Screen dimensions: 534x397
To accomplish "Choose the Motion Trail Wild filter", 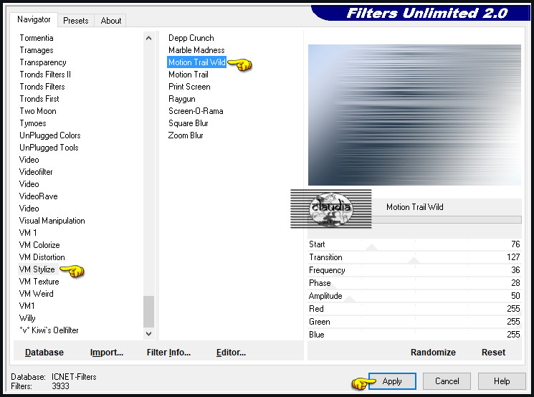I will tap(197, 62).
